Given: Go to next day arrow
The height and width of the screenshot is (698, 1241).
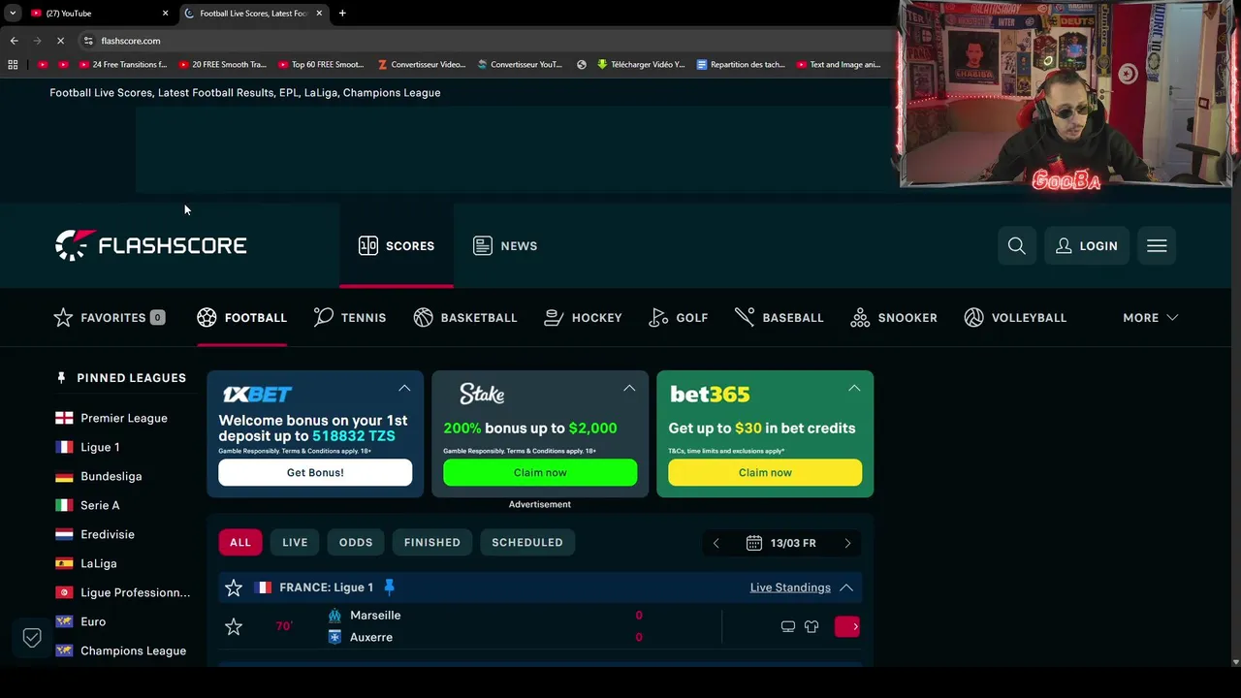Looking at the screenshot, I should pyautogui.click(x=847, y=543).
